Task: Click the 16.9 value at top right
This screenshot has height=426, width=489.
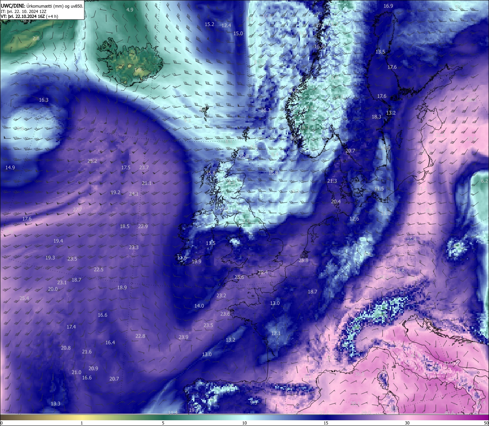Action: click(388, 6)
